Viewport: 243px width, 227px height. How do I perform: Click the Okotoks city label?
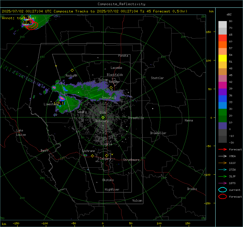click(108, 180)
